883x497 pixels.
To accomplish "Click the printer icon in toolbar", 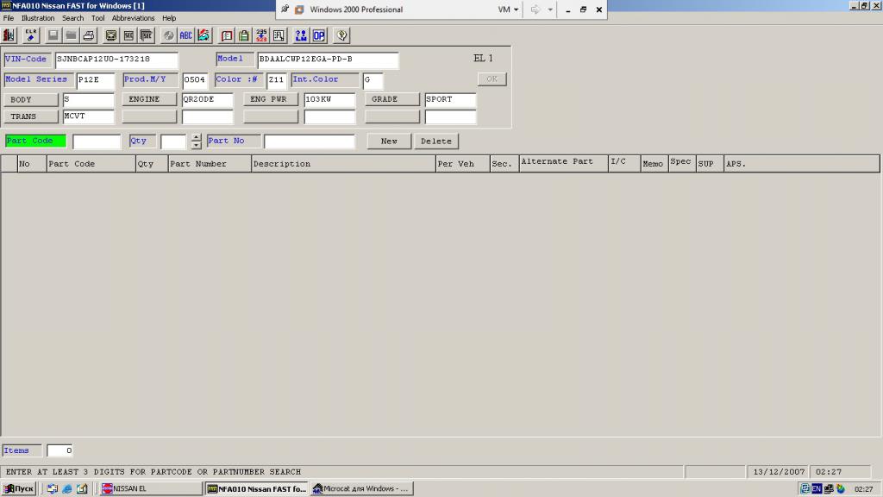I will point(89,35).
